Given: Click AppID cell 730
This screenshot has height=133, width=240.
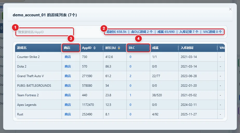Looking at the screenshot, I should (85, 57).
